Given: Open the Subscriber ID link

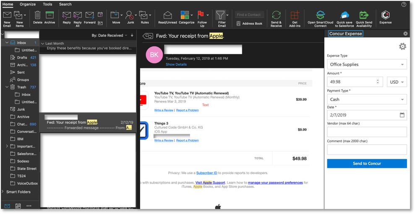Looking at the screenshot, I should pyautogui.click(x=207, y=173).
